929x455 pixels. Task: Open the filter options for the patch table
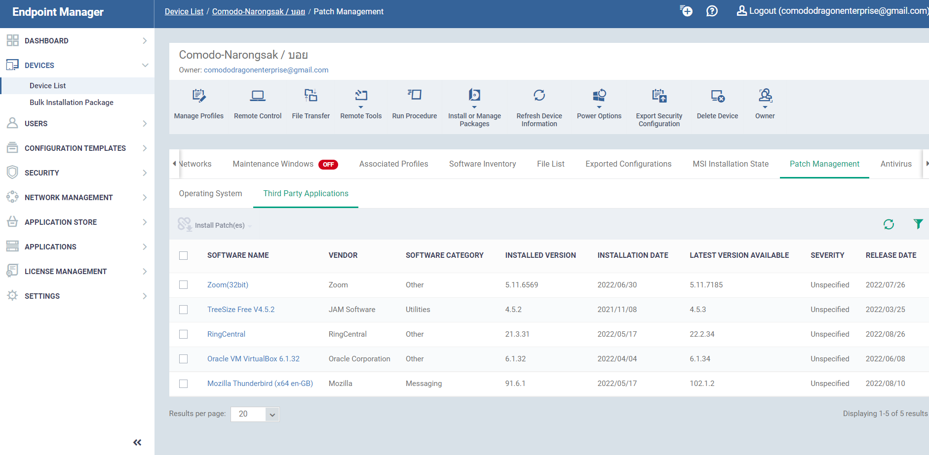pyautogui.click(x=918, y=224)
